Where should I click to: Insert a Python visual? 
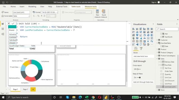point(152,41)
